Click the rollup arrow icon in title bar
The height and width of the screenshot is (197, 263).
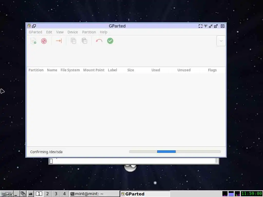[206, 26]
